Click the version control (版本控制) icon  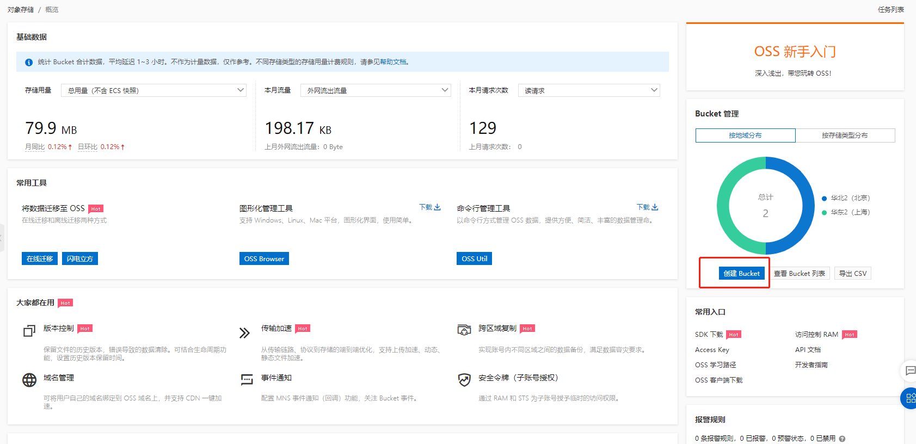(x=29, y=331)
